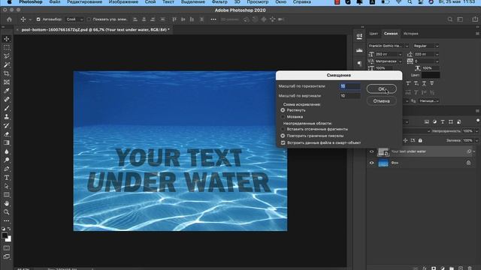This screenshot has height=270, width=481.
Task: Select the Healing Brush tool
Action: pos(7,100)
